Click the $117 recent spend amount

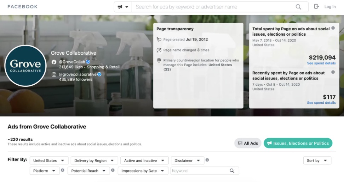[329, 97]
